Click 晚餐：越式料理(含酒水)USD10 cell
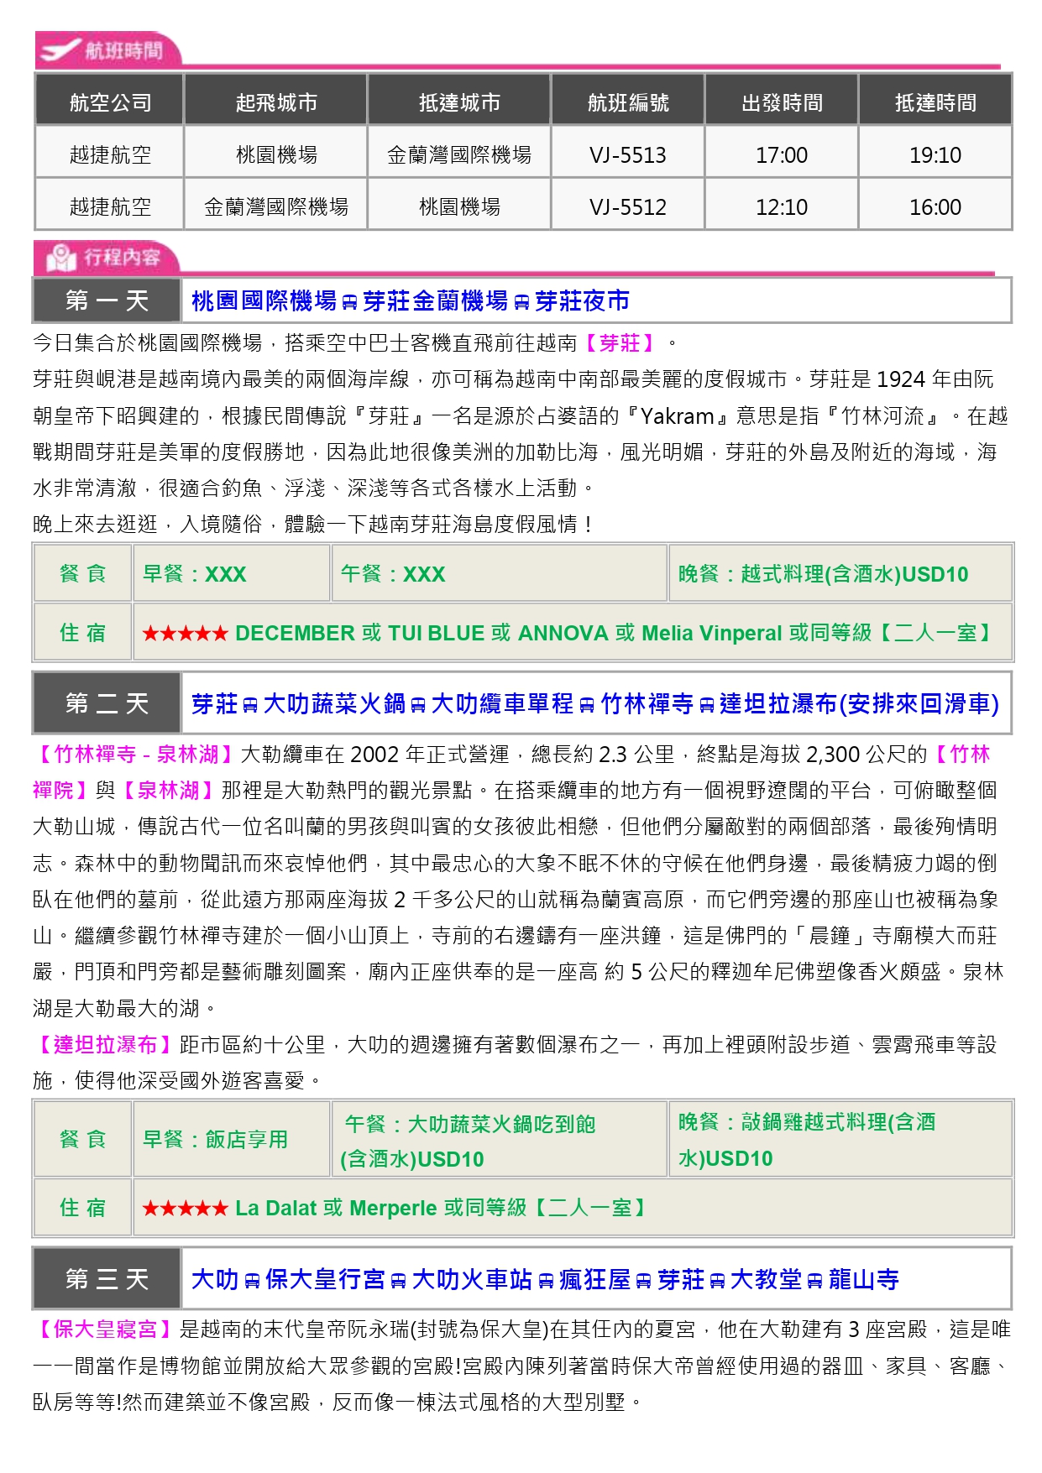1042x1473 pixels. [x=840, y=573]
